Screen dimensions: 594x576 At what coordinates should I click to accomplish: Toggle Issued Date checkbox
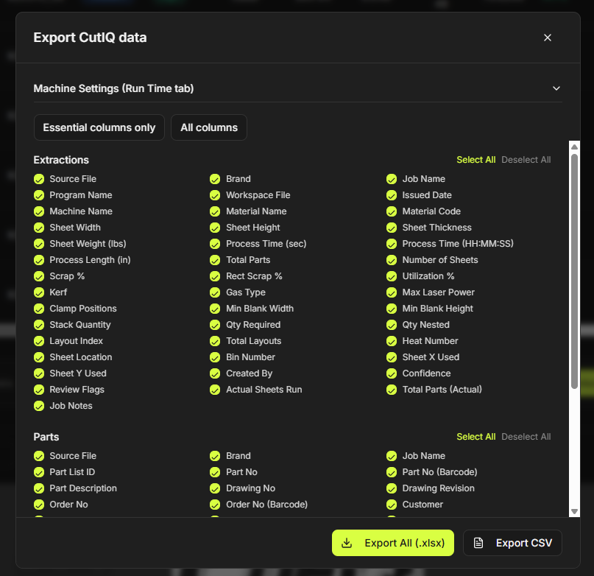(392, 195)
